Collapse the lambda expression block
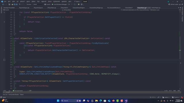This screenshot has height=103, width=184. tap(14, 46)
